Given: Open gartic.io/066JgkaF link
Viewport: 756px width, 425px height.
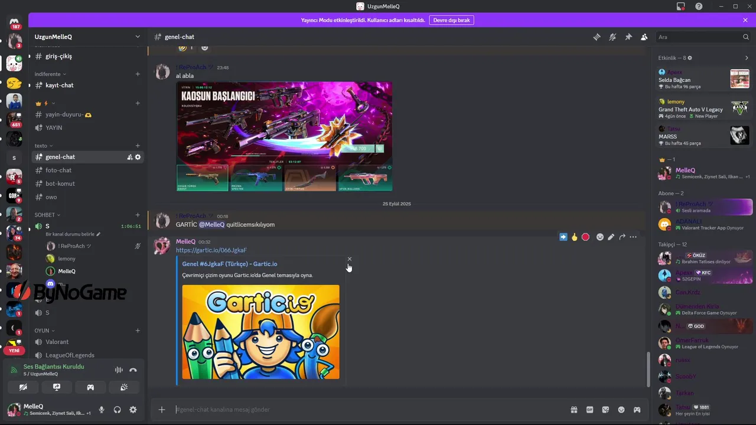Looking at the screenshot, I should [x=211, y=250].
